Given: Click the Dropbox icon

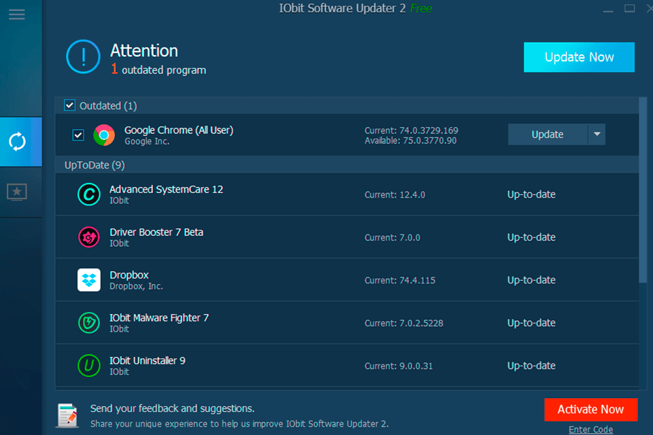Looking at the screenshot, I should click(88, 280).
